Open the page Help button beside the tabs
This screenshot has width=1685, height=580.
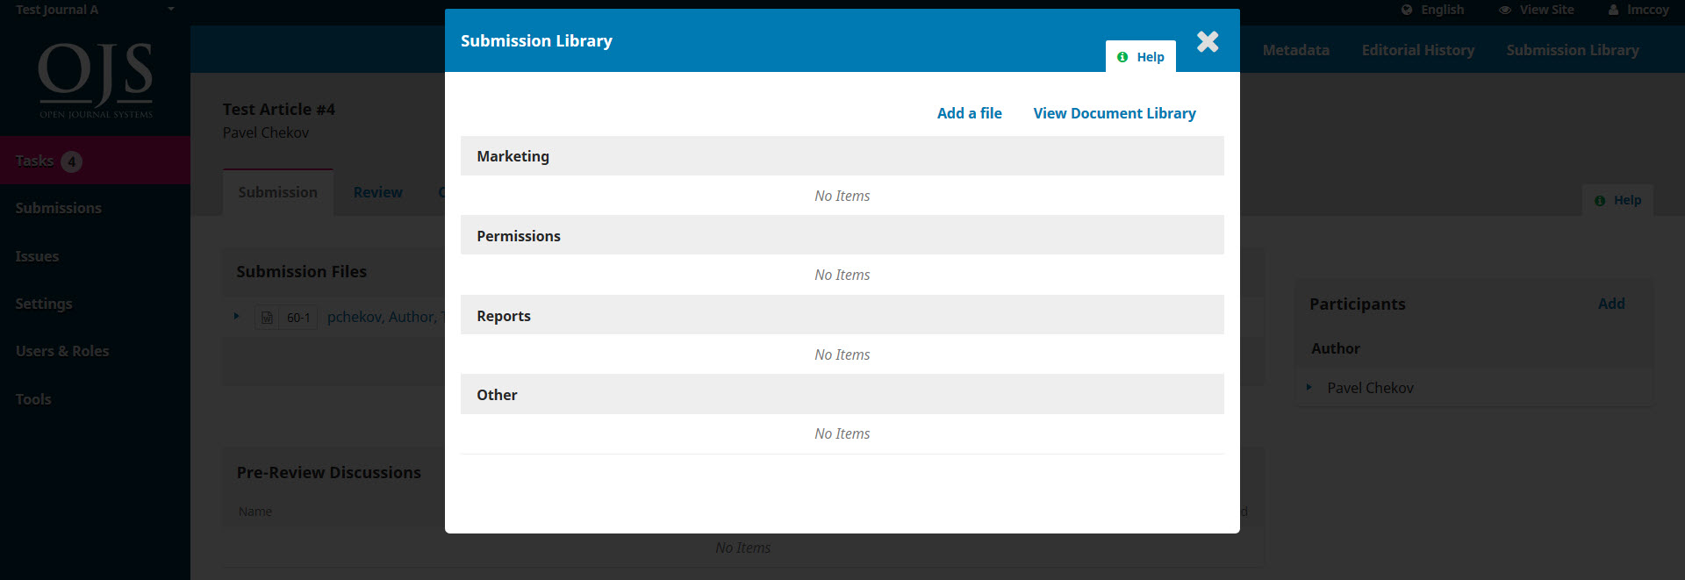(1617, 200)
